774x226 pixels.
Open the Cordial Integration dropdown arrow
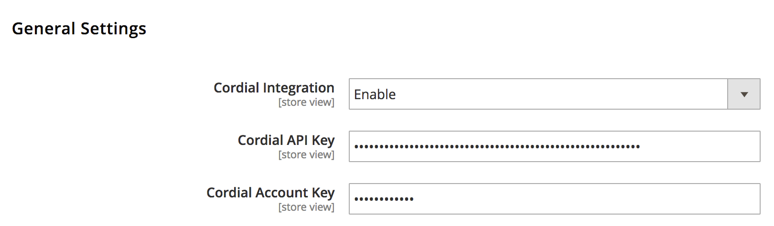[743, 94]
